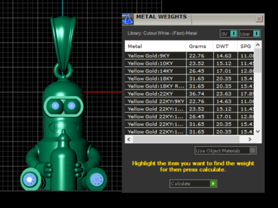Click the 17.01 DWT cell for 14KY
The height and width of the screenshot is (208, 278).
pyautogui.click(x=225, y=71)
